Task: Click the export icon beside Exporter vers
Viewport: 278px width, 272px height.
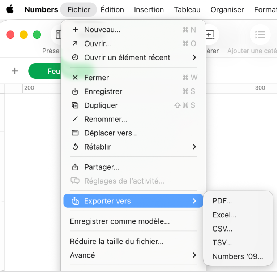Action: [75, 201]
